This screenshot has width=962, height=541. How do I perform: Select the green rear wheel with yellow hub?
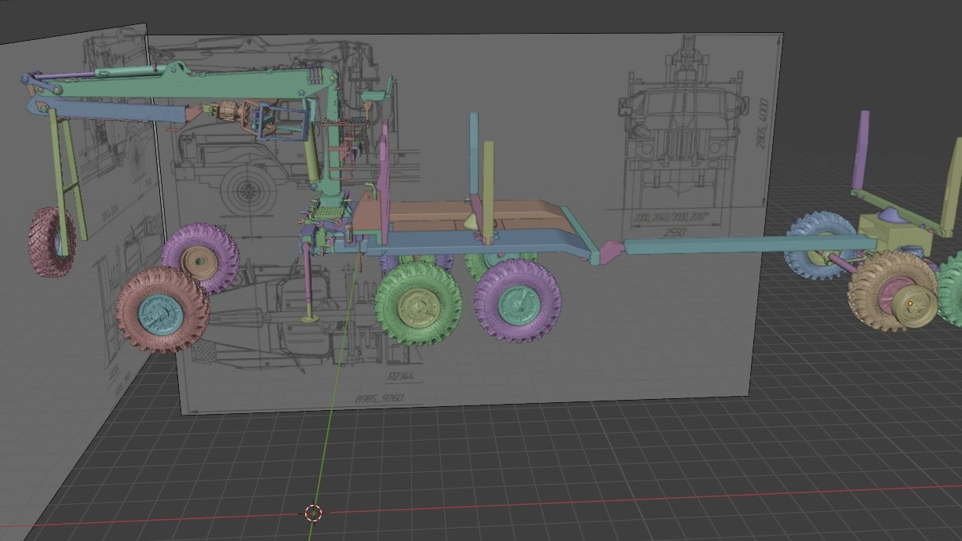418,303
